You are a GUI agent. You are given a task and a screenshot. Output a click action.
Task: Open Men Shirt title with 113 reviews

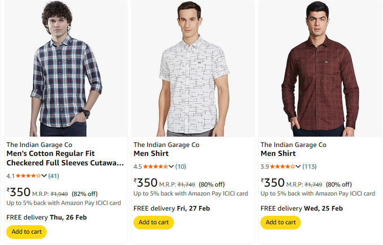(x=278, y=154)
